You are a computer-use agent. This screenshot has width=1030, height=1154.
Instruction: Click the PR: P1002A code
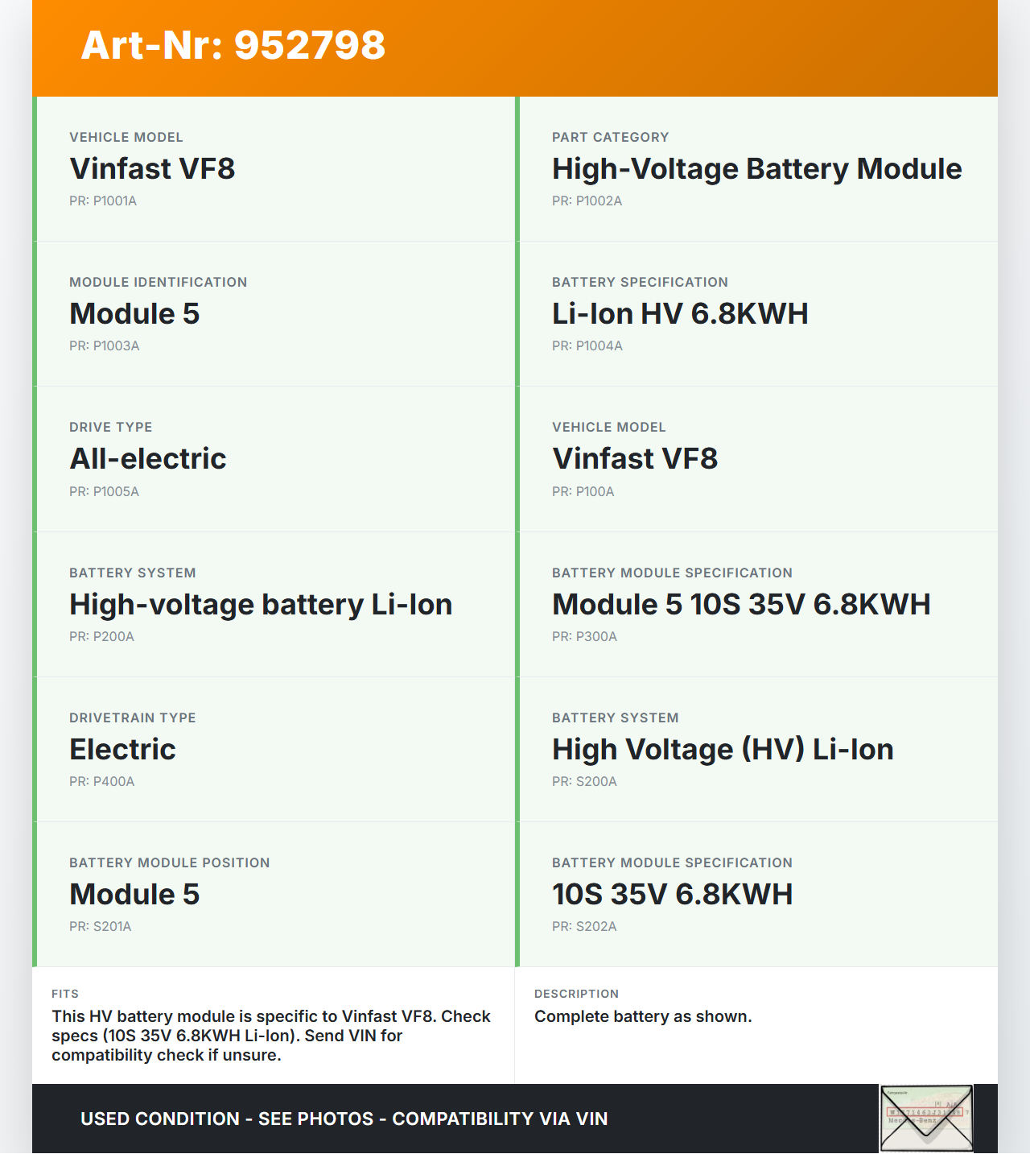coord(587,201)
